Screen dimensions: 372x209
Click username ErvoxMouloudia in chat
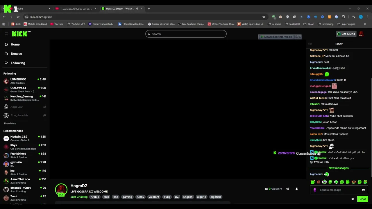coord(320,68)
